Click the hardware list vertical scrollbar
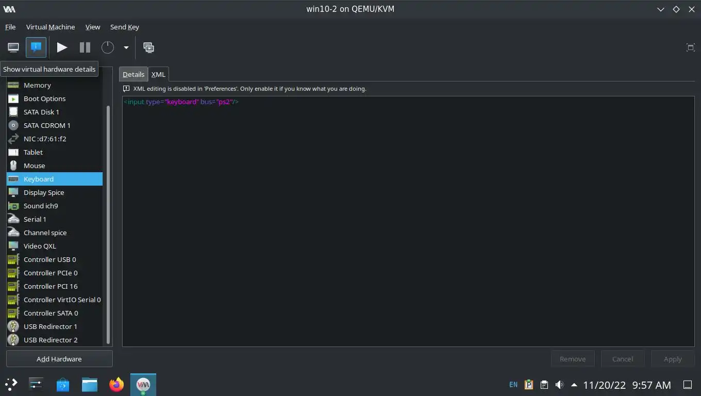 108,224
